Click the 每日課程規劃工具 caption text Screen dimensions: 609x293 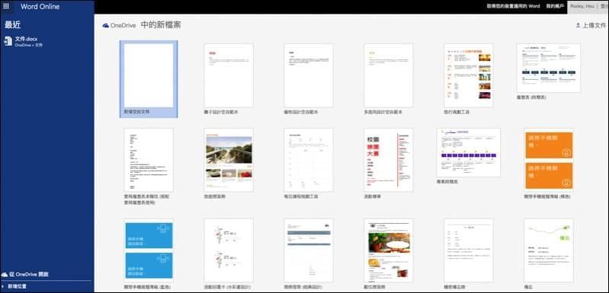point(301,196)
